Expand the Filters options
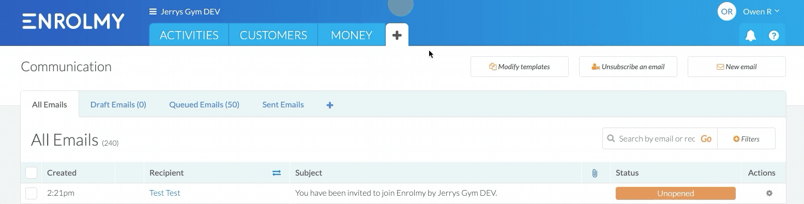Image resolution: width=804 pixels, height=204 pixels. pos(746,138)
